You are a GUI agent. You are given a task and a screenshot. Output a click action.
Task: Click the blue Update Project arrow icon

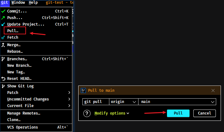[x=3, y=24]
